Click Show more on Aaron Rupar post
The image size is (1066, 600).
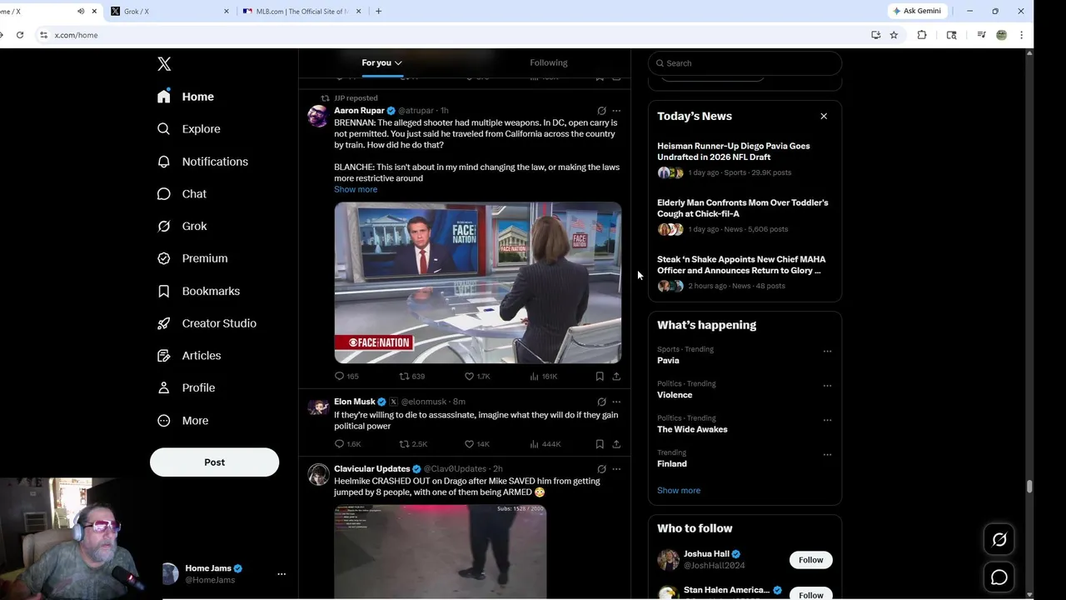tap(356, 189)
